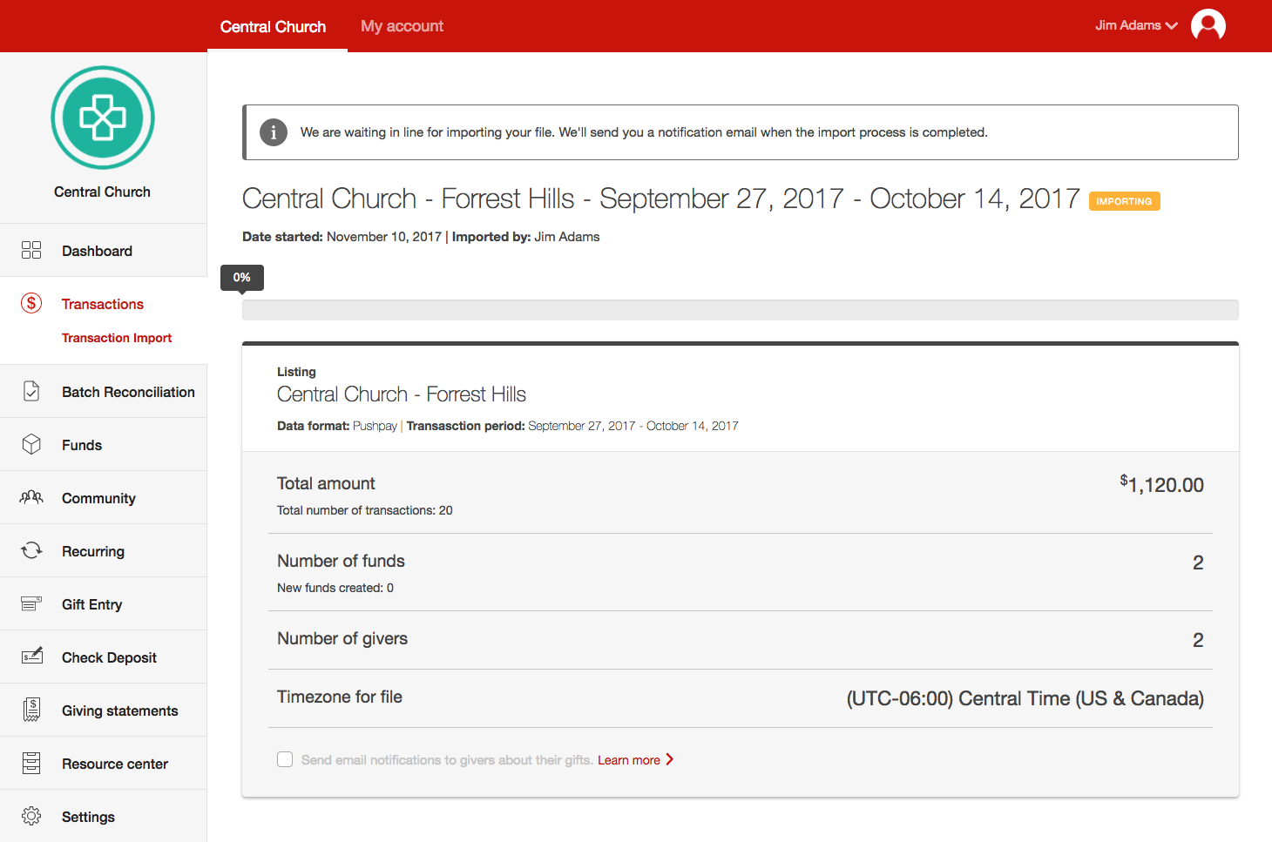The image size is (1272, 842).
Task: Click the Dashboard grid icon
Action: click(x=31, y=251)
